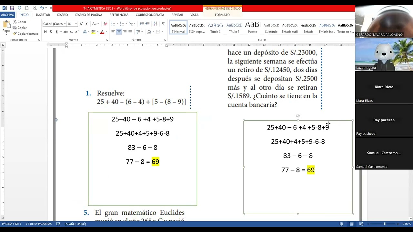Switch to the REFERENCIAS tab

[x=119, y=15]
